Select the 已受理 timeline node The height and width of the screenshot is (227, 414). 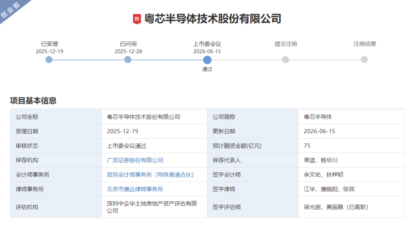49,60
